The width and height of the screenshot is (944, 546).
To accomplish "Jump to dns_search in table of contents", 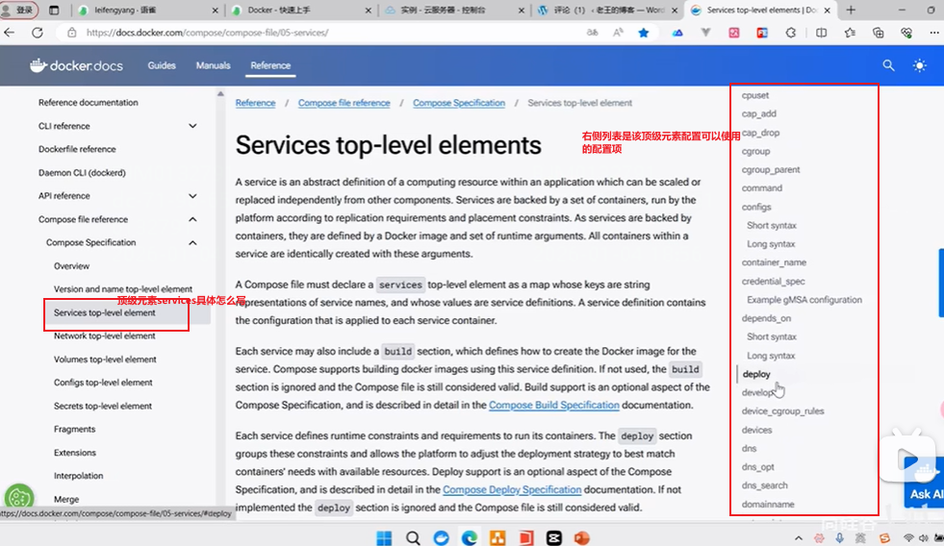I will pos(765,485).
